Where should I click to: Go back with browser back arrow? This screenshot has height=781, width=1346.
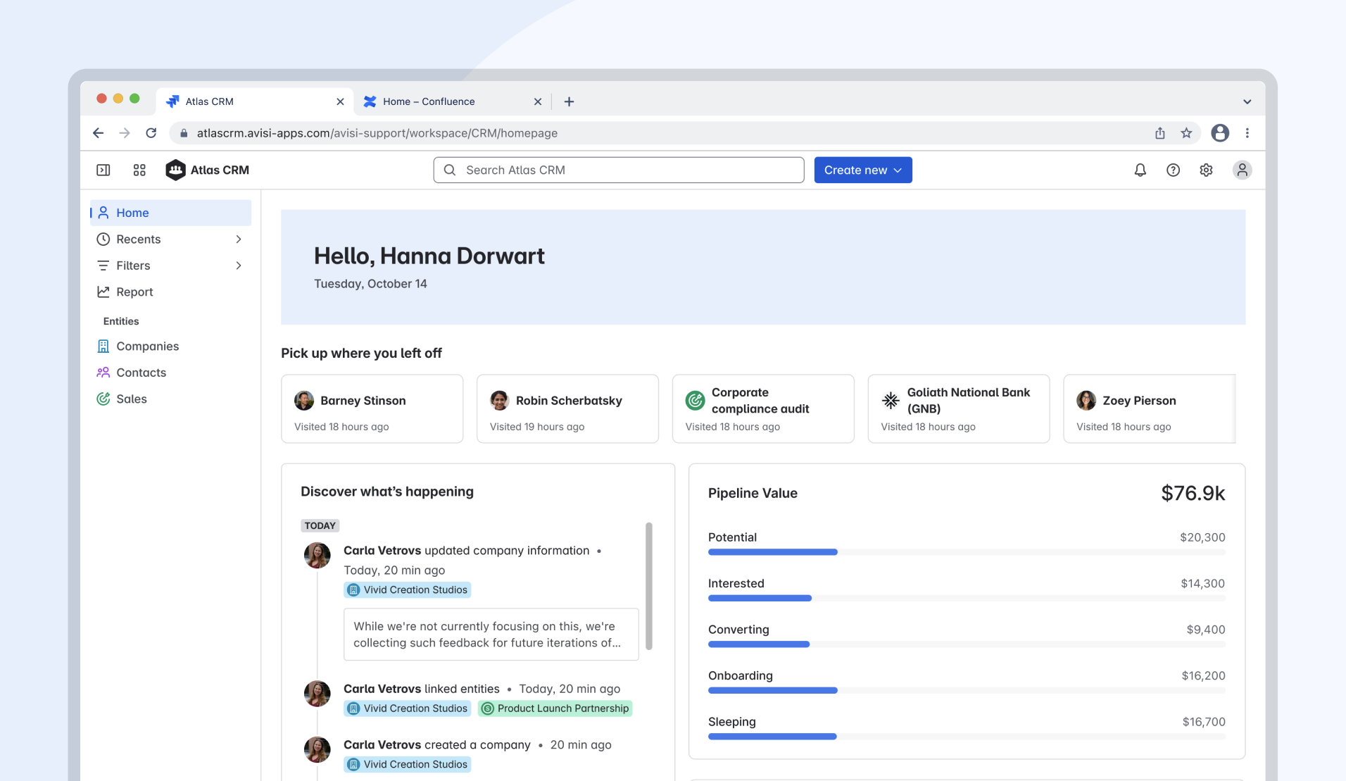click(x=98, y=133)
